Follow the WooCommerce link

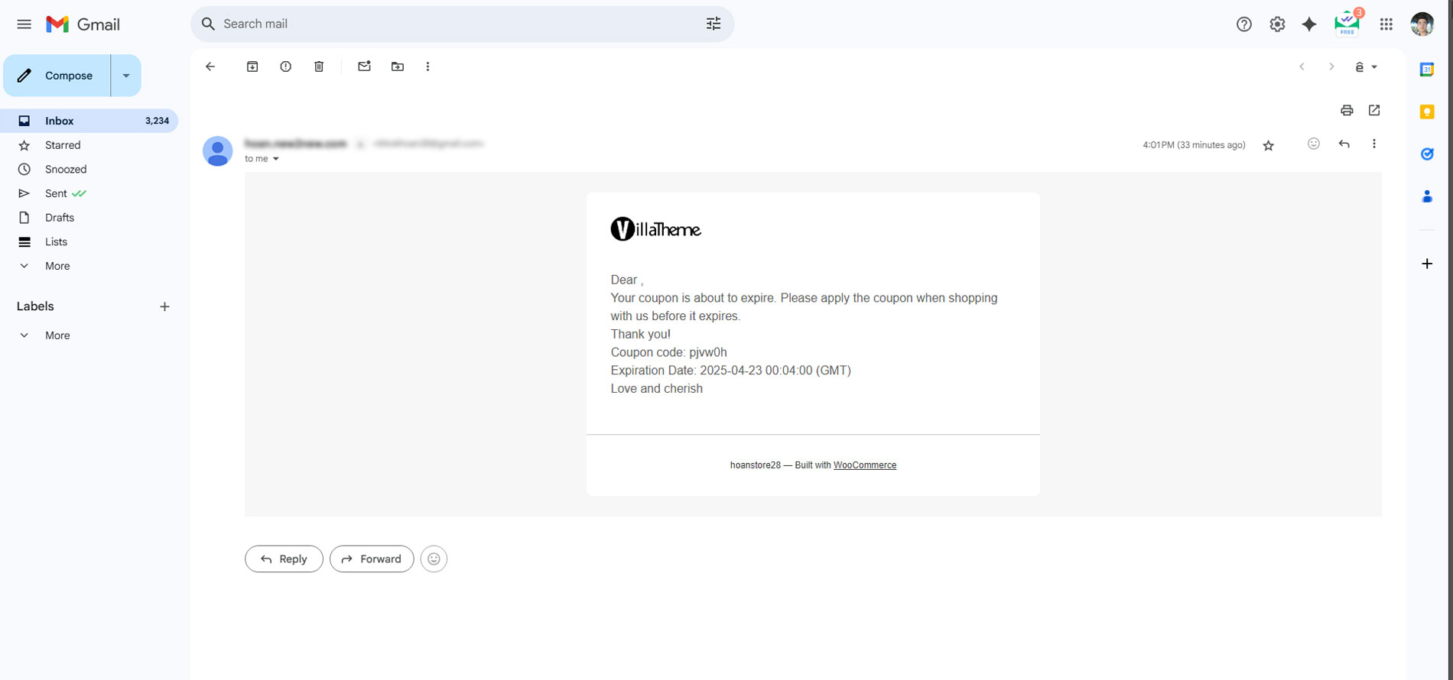click(865, 465)
